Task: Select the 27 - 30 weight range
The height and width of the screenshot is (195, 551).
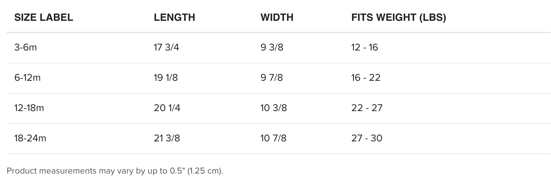Action: [x=367, y=138]
